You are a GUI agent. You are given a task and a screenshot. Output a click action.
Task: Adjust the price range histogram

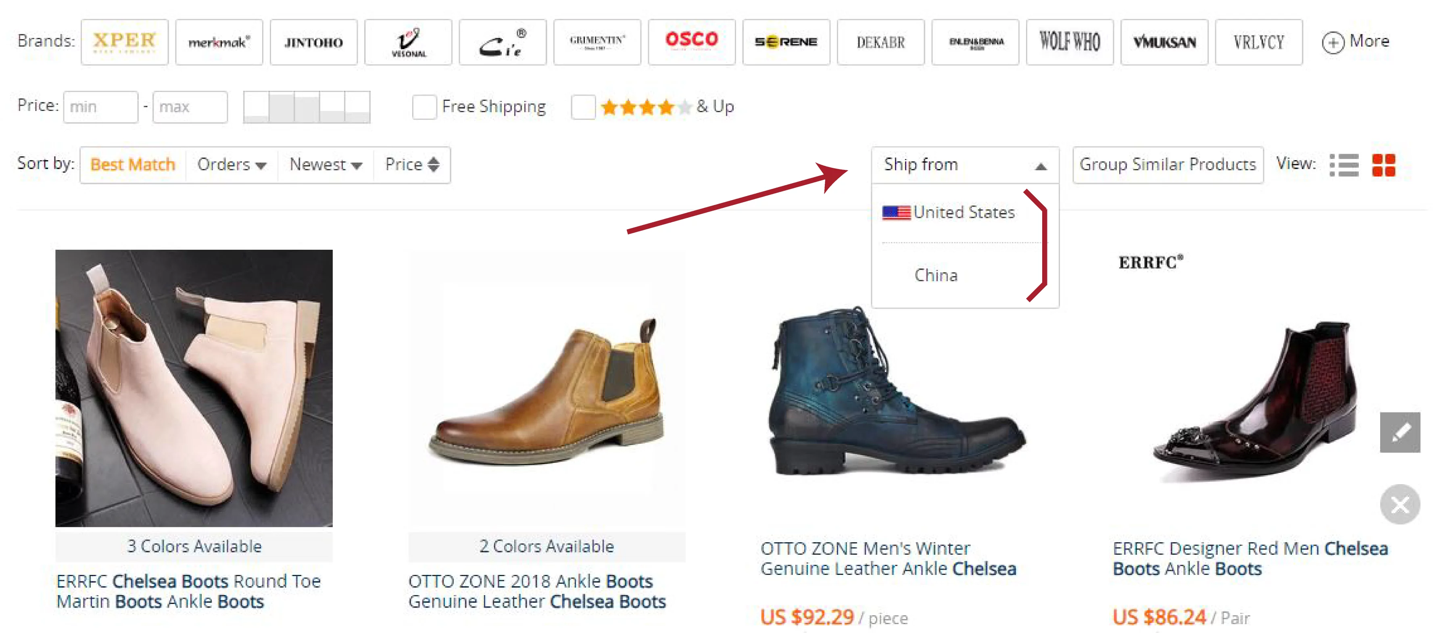[x=307, y=106]
